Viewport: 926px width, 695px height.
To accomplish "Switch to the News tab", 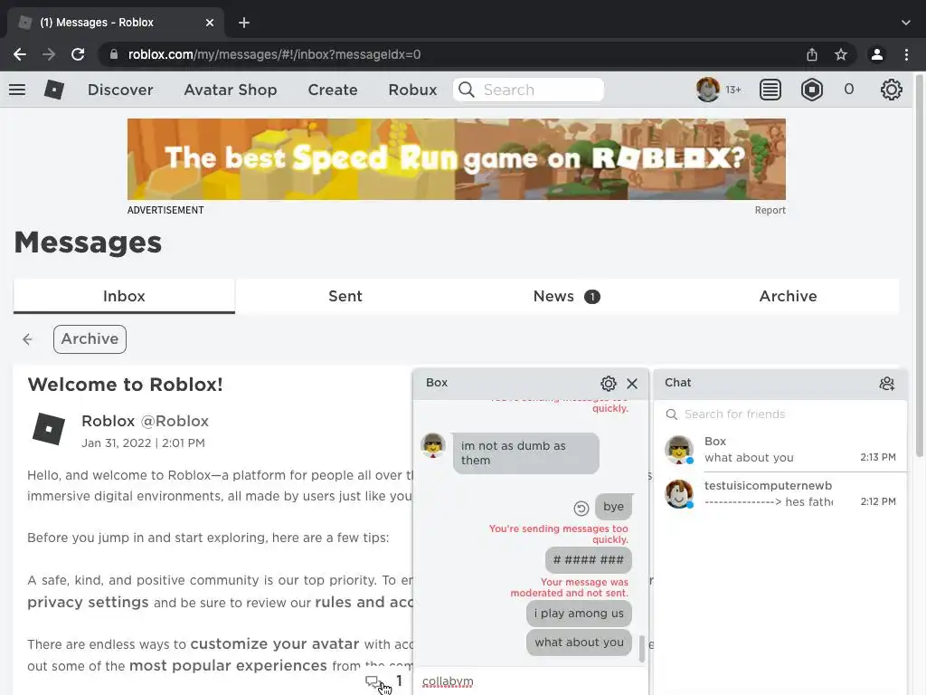I will (566, 296).
